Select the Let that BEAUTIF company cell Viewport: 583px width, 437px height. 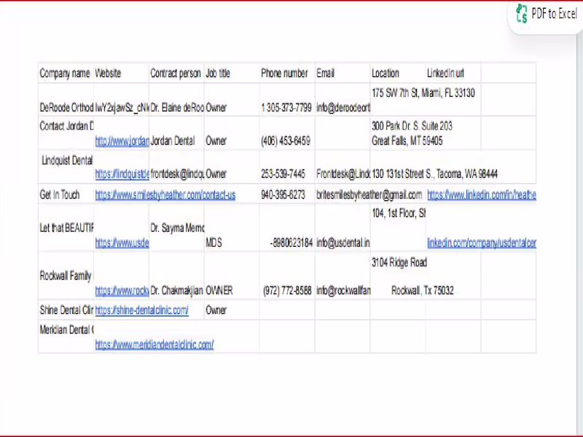tap(66, 228)
